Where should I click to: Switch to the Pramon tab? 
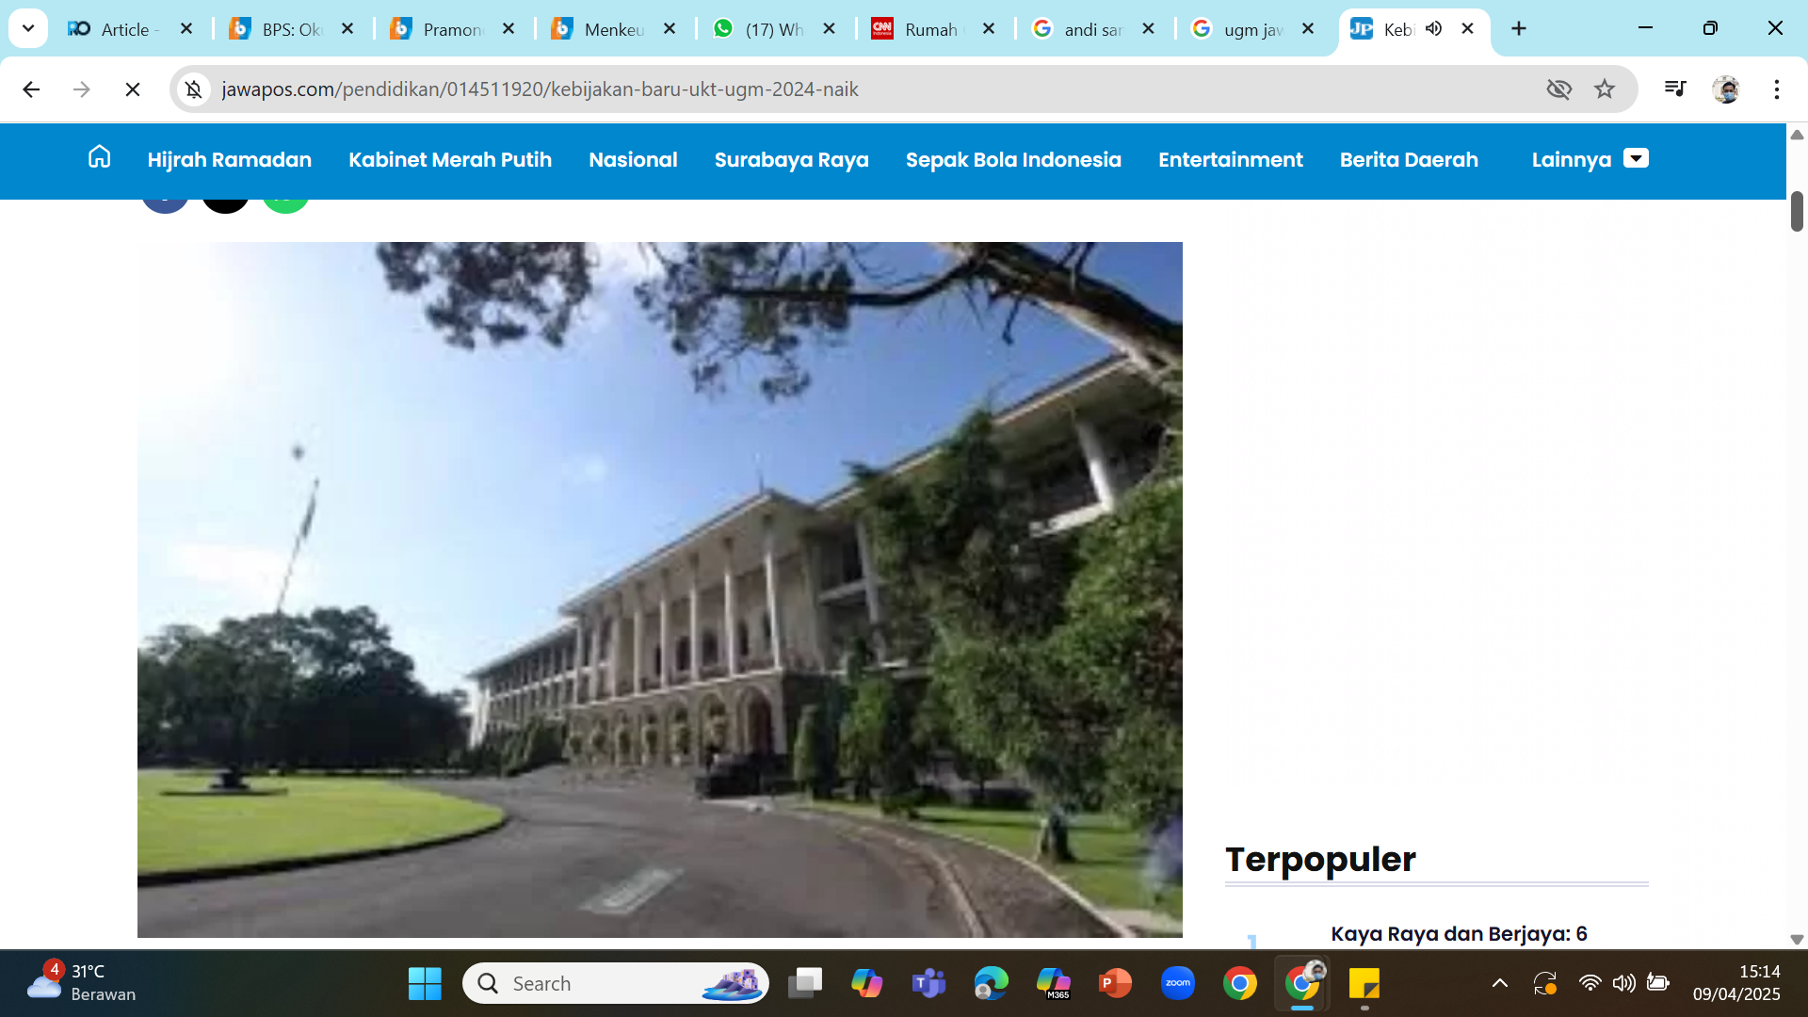pos(436,29)
